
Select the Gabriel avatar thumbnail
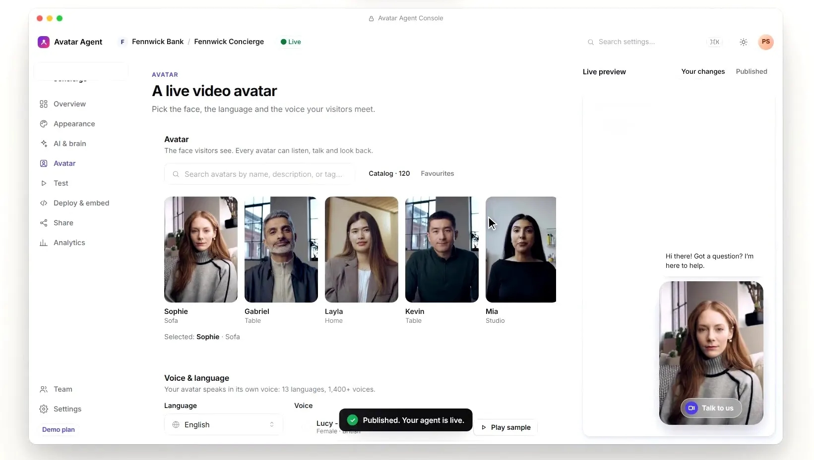(x=281, y=250)
